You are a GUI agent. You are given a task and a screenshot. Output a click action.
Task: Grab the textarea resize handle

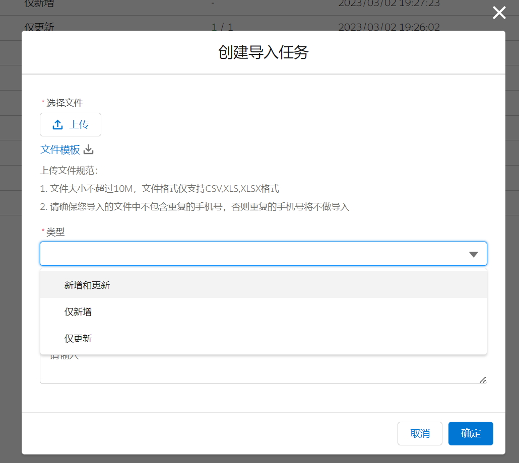click(483, 380)
